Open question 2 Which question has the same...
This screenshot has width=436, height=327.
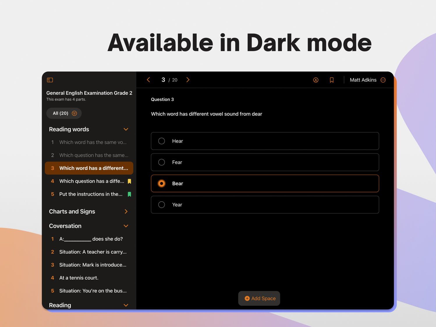pyautogui.click(x=89, y=155)
